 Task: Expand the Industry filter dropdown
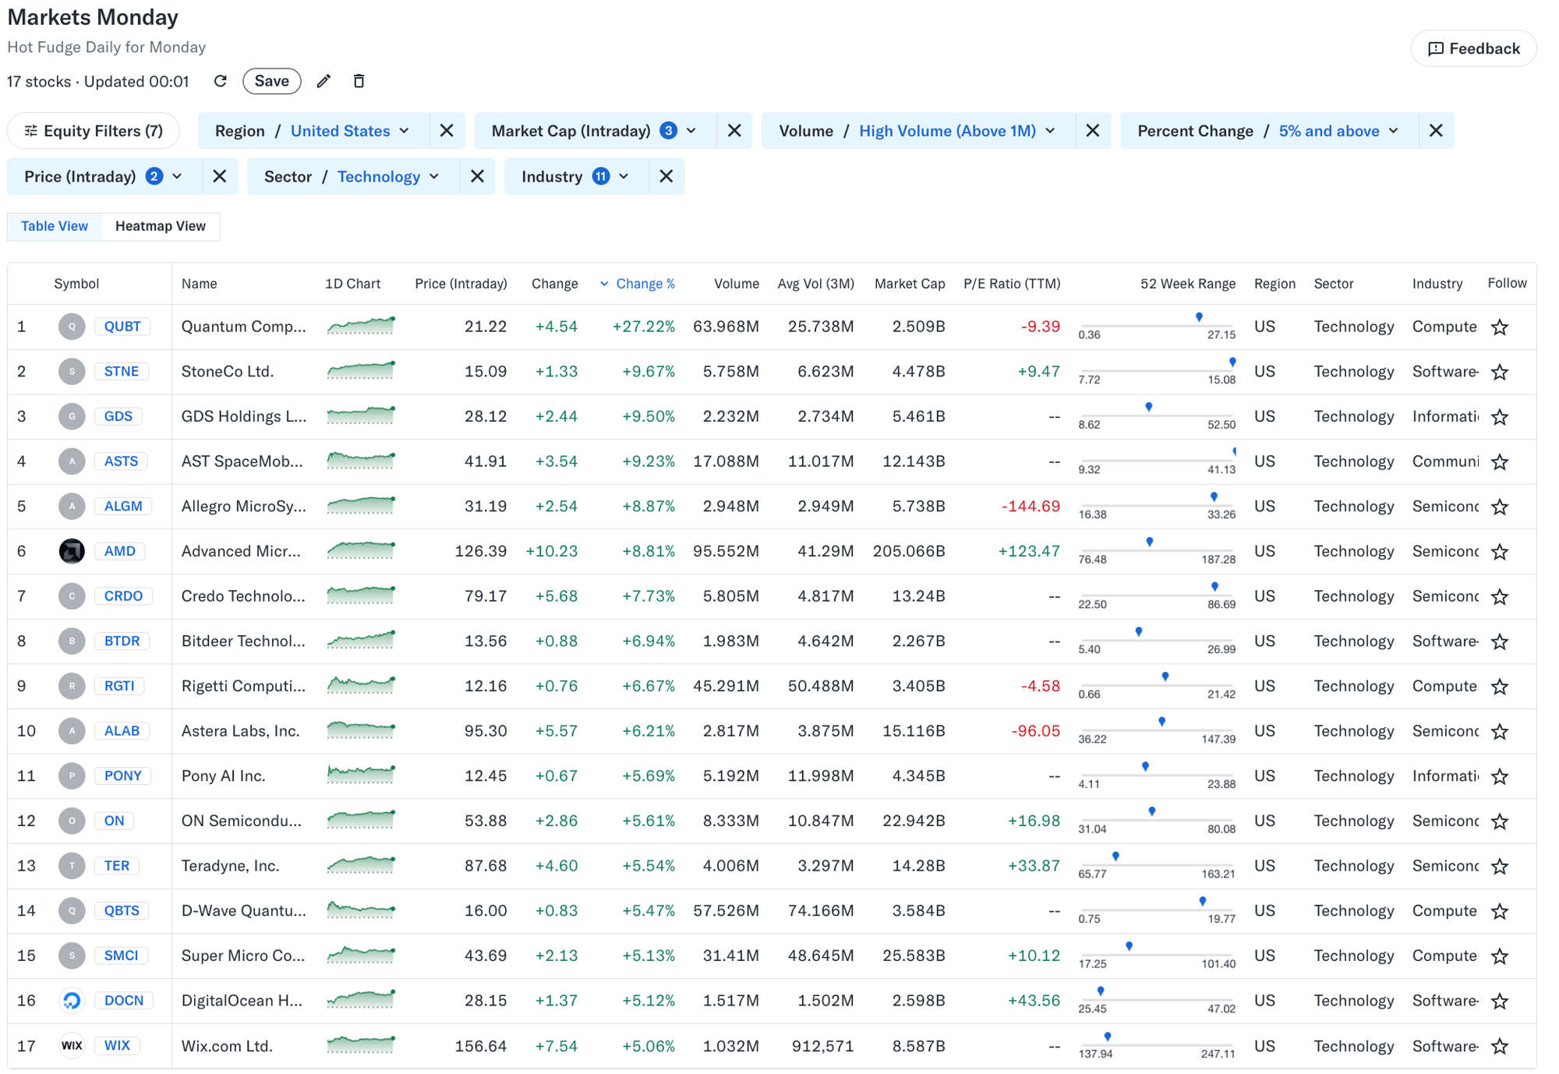[576, 177]
